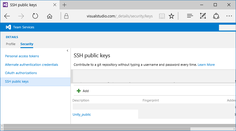Viewport: 236px width, 131px height.
Task: Open the Hub lines icon
Action: coord(190,16)
